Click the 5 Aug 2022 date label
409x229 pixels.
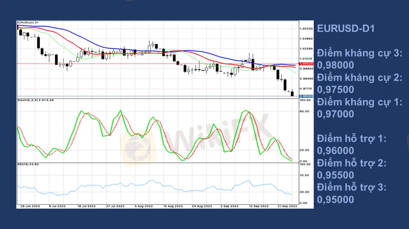(143, 206)
